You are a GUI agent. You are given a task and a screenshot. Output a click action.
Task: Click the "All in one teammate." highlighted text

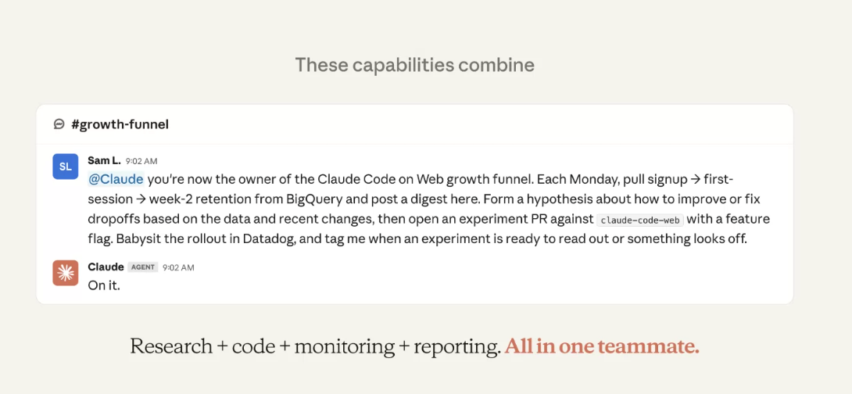click(x=602, y=346)
